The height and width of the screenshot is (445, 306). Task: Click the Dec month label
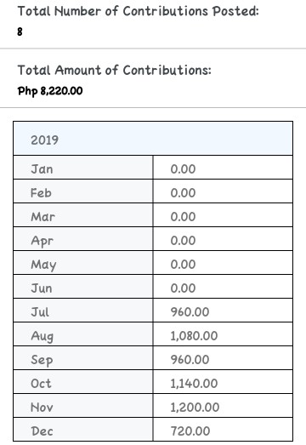point(42,431)
